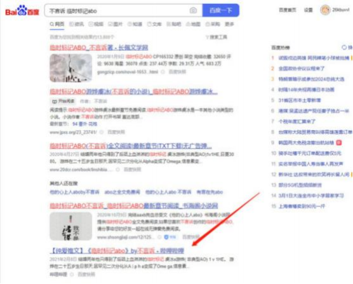Image resolution: width=353 pixels, height=284 pixels.
Task: Click the red badge beside hot item 9
Action: pos(338,142)
